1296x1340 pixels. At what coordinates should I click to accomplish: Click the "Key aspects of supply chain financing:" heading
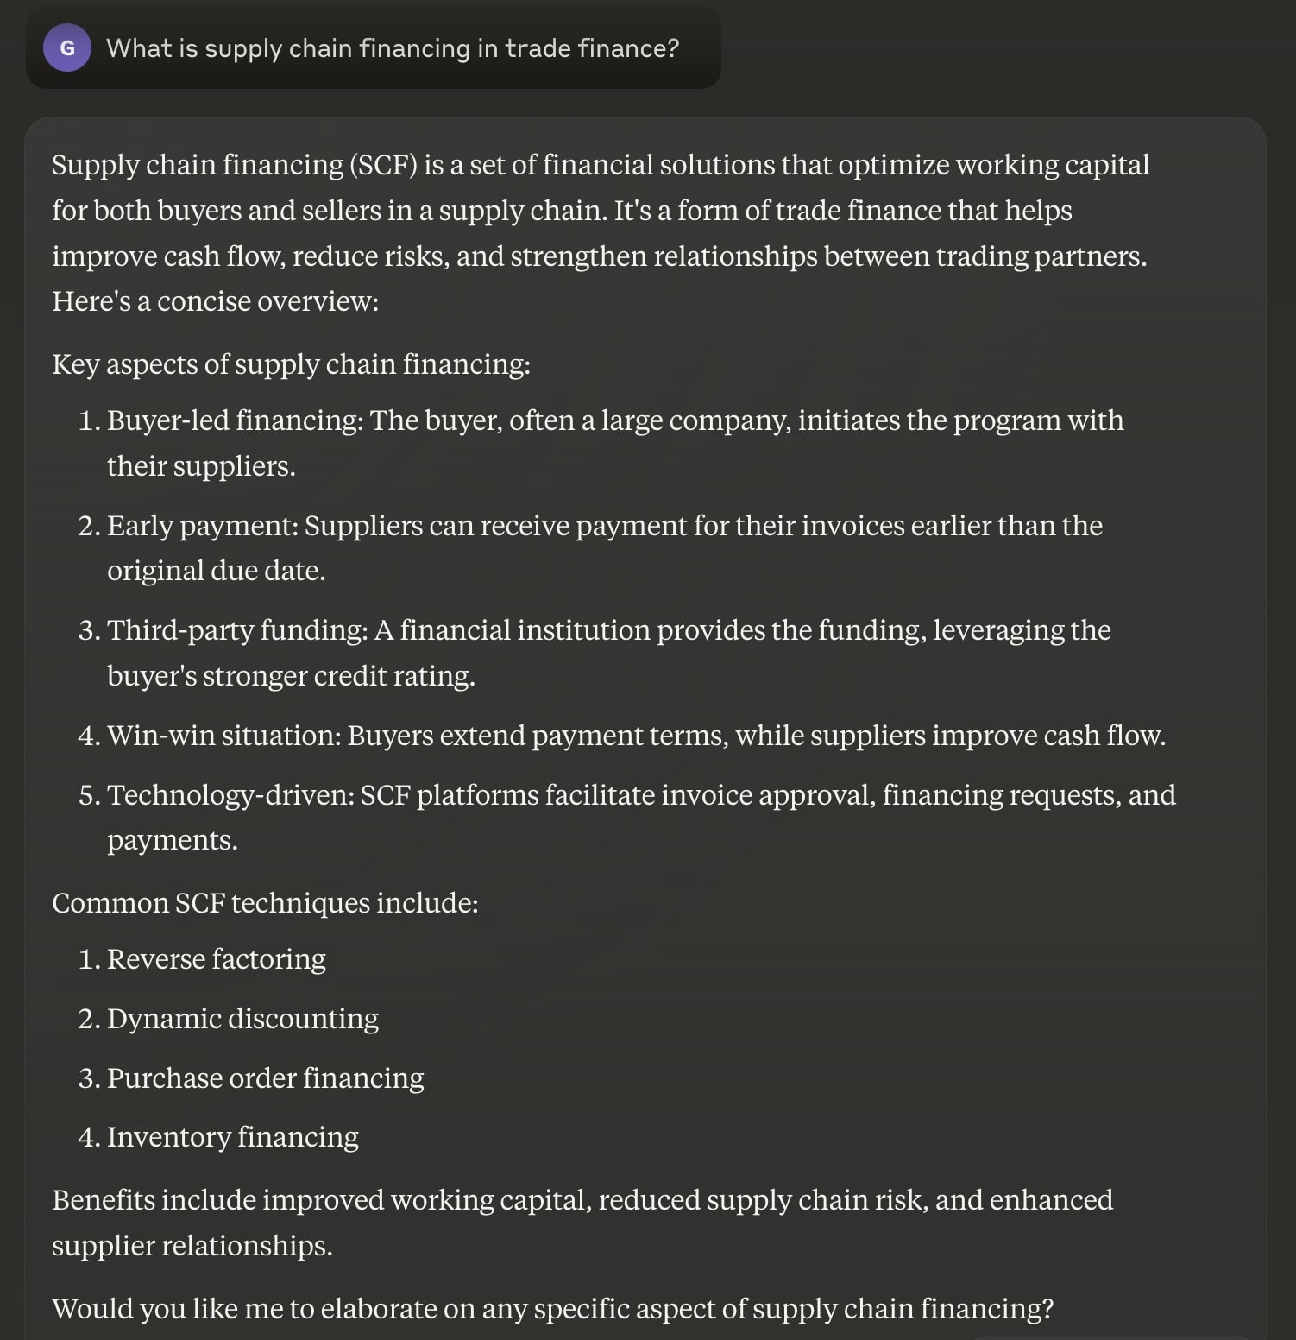[x=291, y=364]
